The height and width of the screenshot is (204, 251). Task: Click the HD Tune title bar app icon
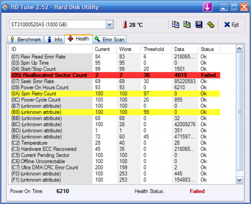[6, 7]
